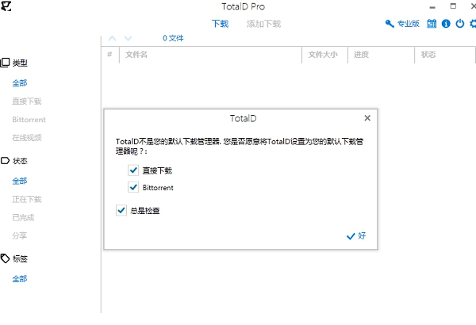Sort by 文件大小 column header
476x325 pixels.
pos(323,55)
